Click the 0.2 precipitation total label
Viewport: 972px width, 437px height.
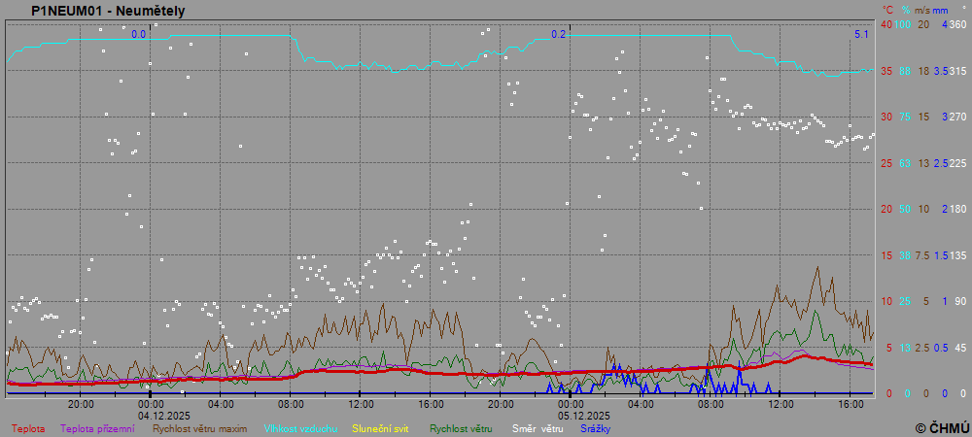558,35
